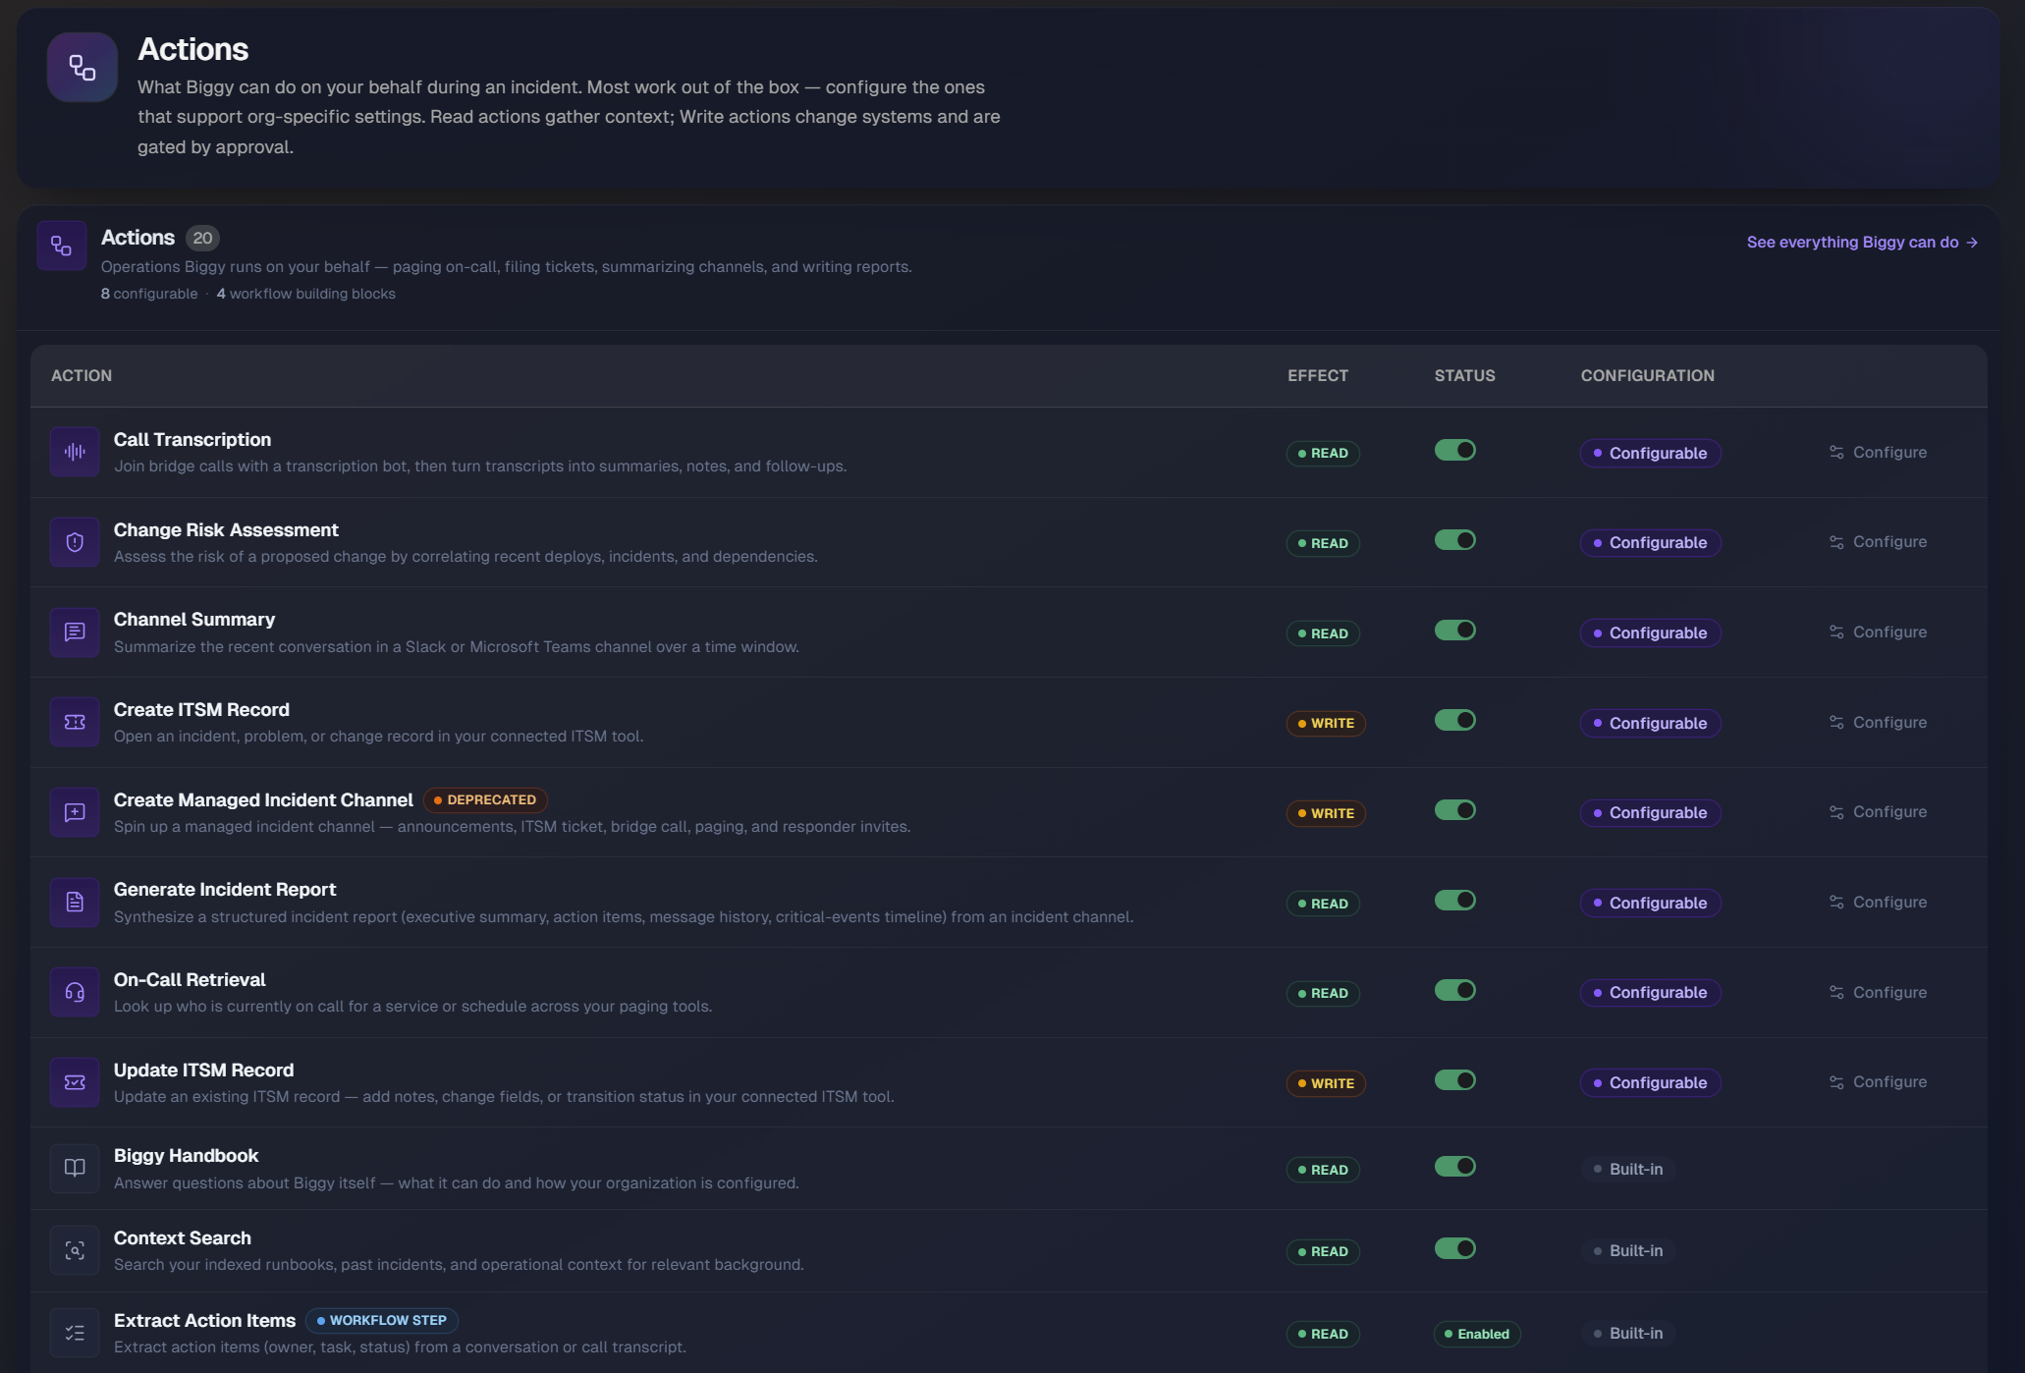Click READ badge on Generate Incident Report row
Viewport: 2025px width, 1373px height.
(x=1323, y=904)
